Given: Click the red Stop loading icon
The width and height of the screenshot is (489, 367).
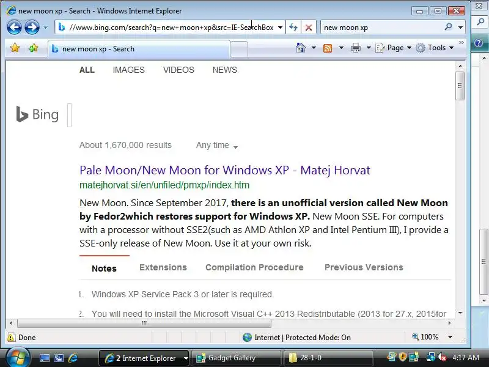Looking at the screenshot, I should click(x=309, y=28).
